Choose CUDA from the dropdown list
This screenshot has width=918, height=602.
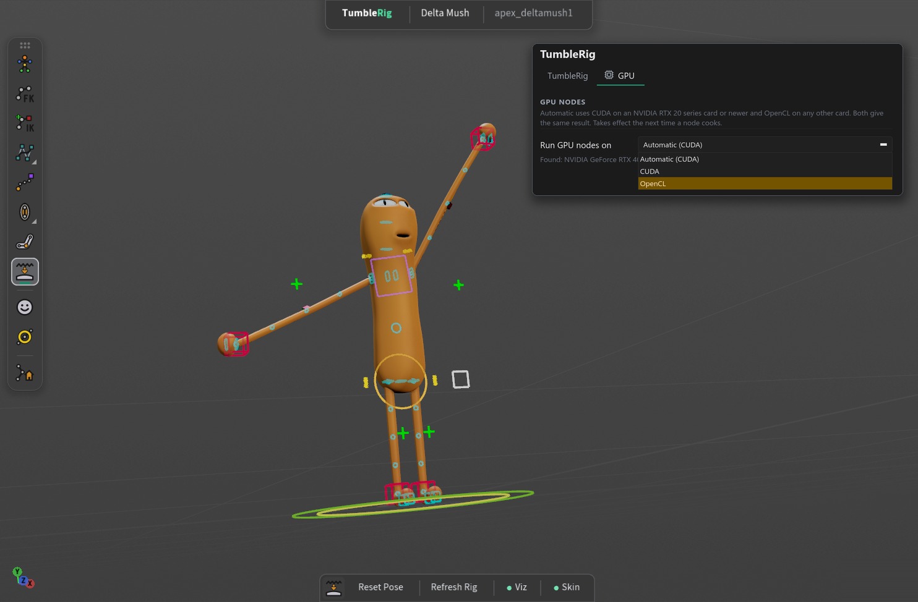point(765,171)
